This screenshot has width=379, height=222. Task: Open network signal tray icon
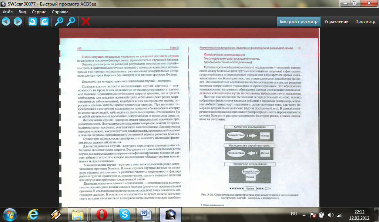point(340,215)
